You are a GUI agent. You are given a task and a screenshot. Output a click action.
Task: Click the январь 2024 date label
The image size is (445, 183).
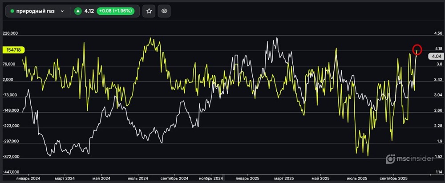click(28, 178)
